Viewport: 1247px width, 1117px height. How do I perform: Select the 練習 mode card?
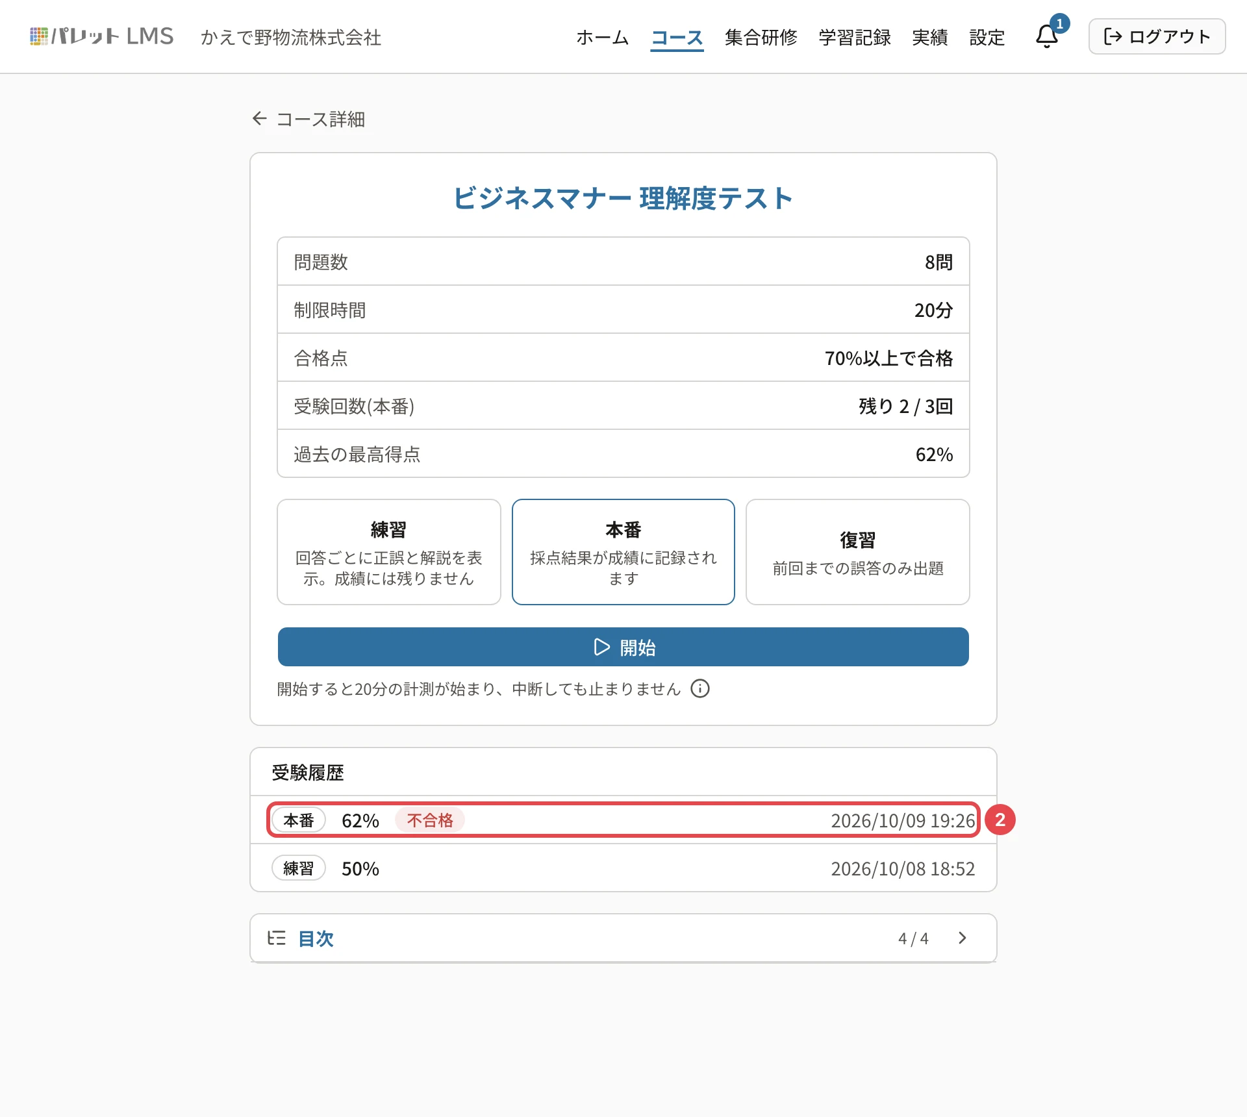pos(389,552)
